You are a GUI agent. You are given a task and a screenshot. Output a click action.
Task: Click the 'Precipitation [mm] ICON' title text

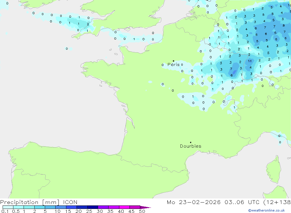point(39,202)
